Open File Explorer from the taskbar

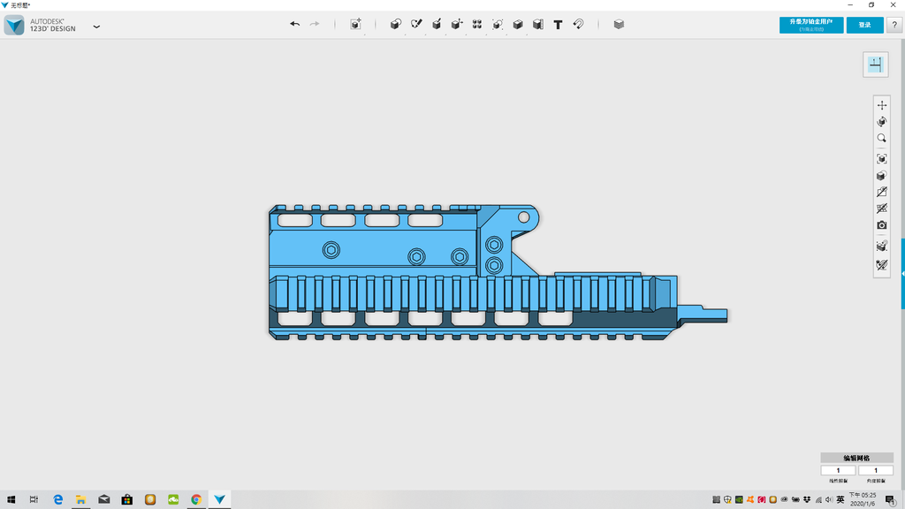[x=80, y=500]
